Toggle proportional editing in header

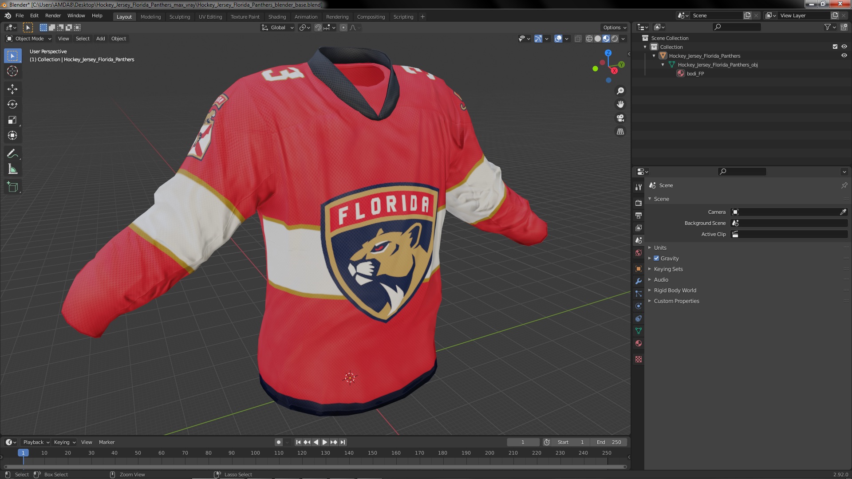343,27
